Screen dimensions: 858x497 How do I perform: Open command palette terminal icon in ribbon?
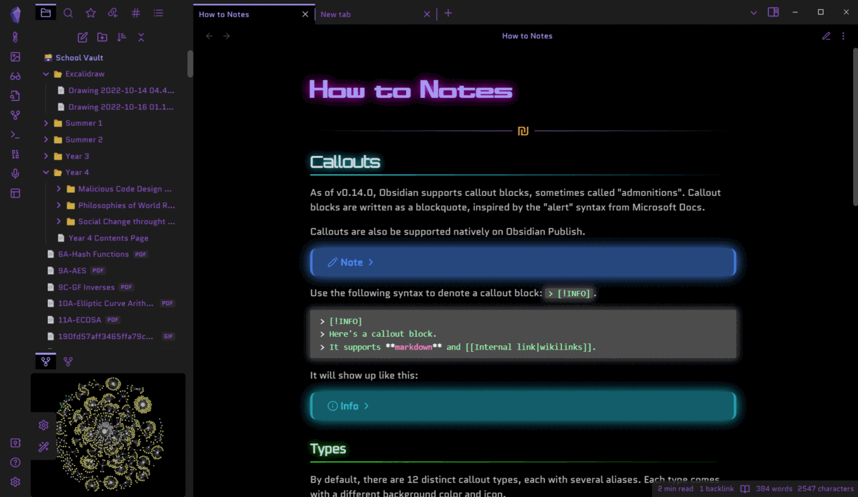[x=15, y=134]
